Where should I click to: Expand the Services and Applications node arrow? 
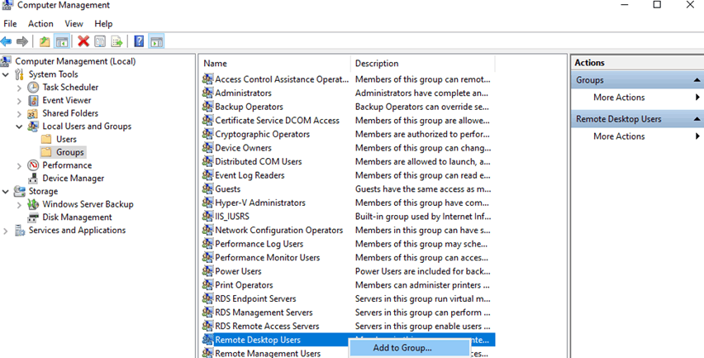[x=6, y=231]
